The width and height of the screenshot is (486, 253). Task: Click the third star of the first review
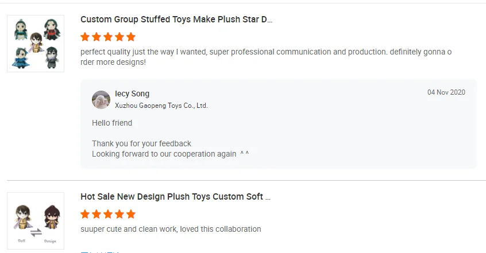pos(108,37)
